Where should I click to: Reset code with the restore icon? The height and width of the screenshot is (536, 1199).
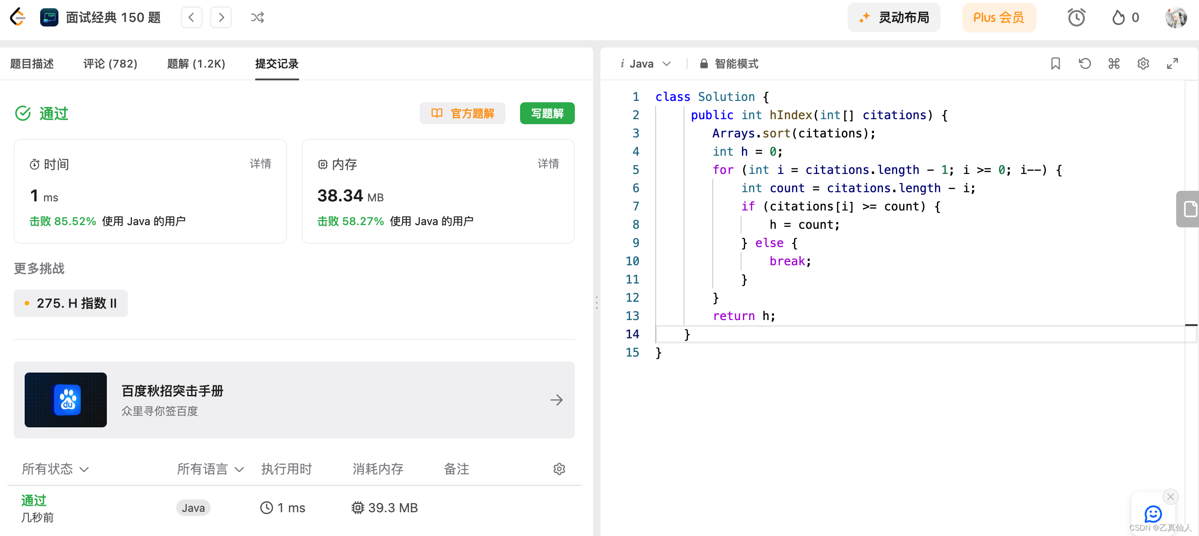(1085, 64)
